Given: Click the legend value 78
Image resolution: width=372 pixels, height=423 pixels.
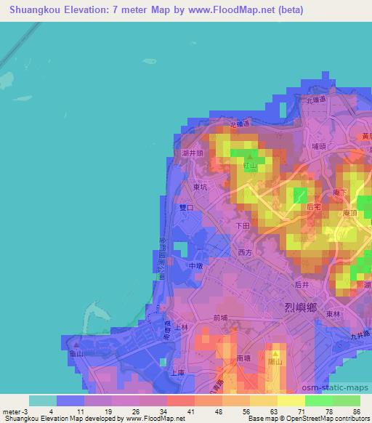Looking at the screenshot, I should 329,412.
